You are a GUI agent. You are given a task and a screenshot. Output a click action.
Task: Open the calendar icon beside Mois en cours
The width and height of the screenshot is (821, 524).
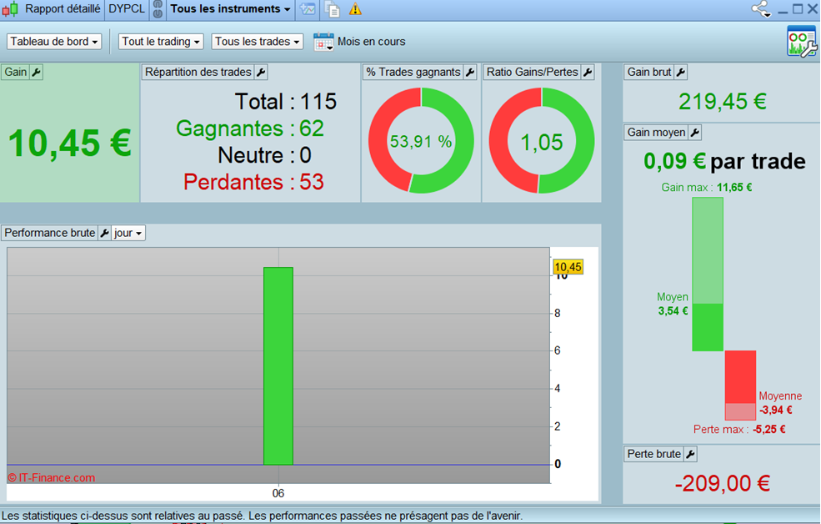[323, 42]
